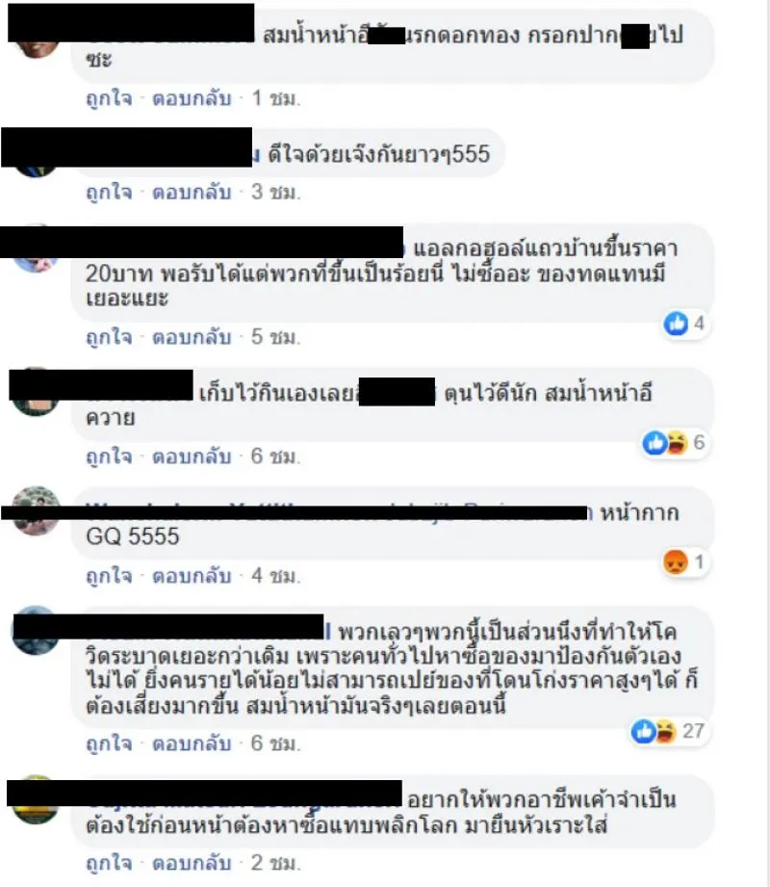Like the comment posted 4 ชม. ago
This screenshot has width=770, height=887.
pyautogui.click(x=109, y=576)
